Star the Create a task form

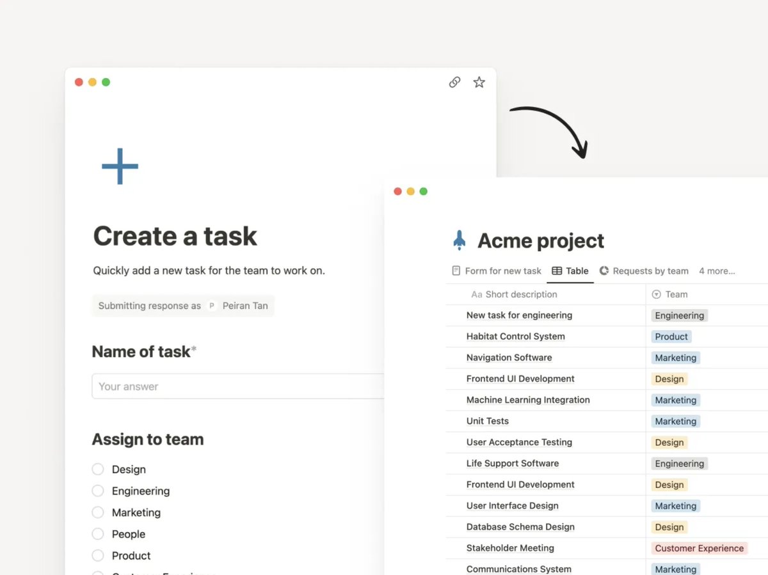[x=479, y=82]
